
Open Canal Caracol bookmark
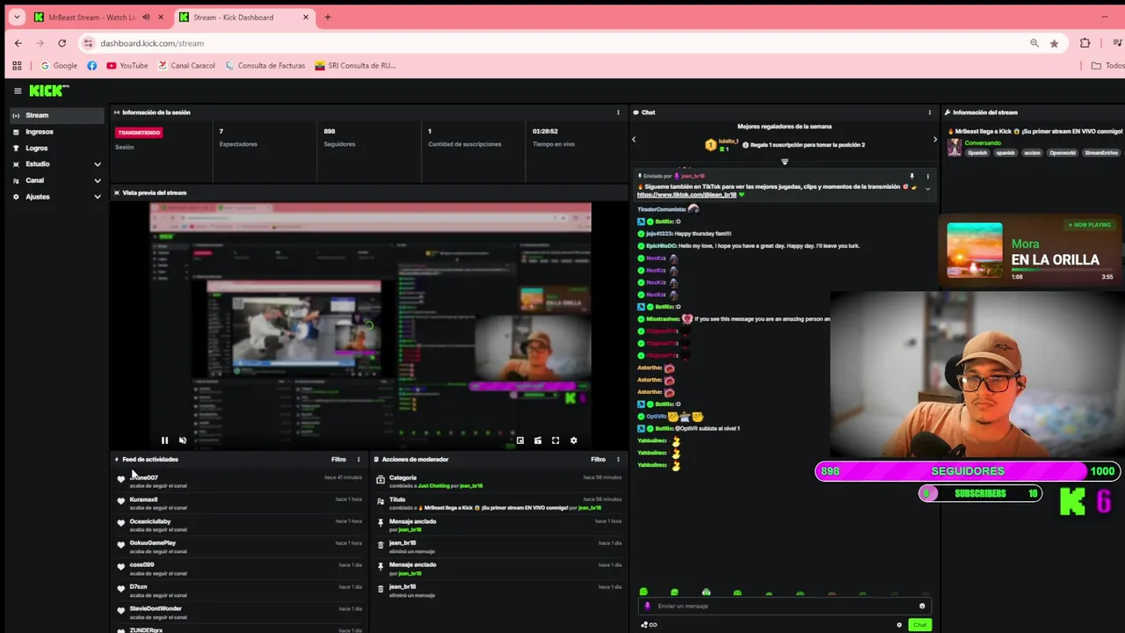186,65
